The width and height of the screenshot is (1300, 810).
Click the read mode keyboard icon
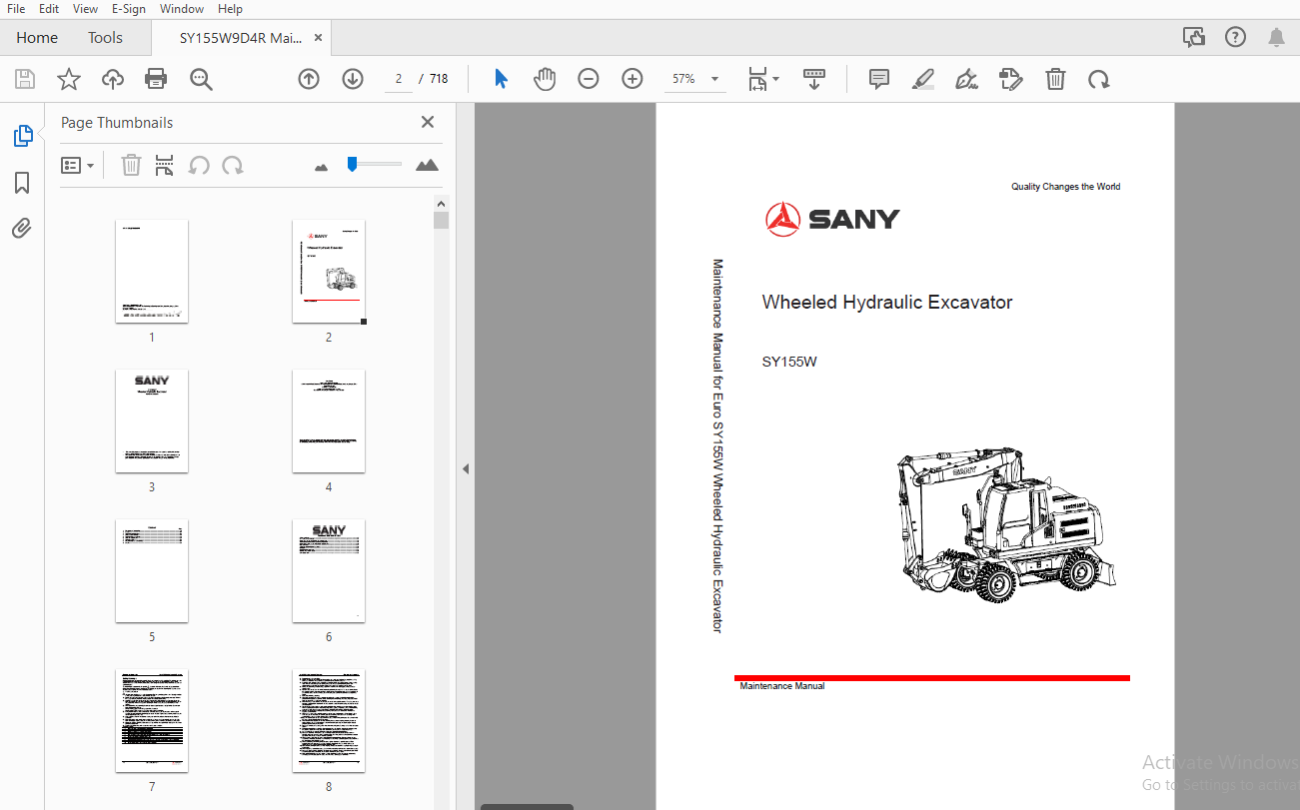(814, 79)
